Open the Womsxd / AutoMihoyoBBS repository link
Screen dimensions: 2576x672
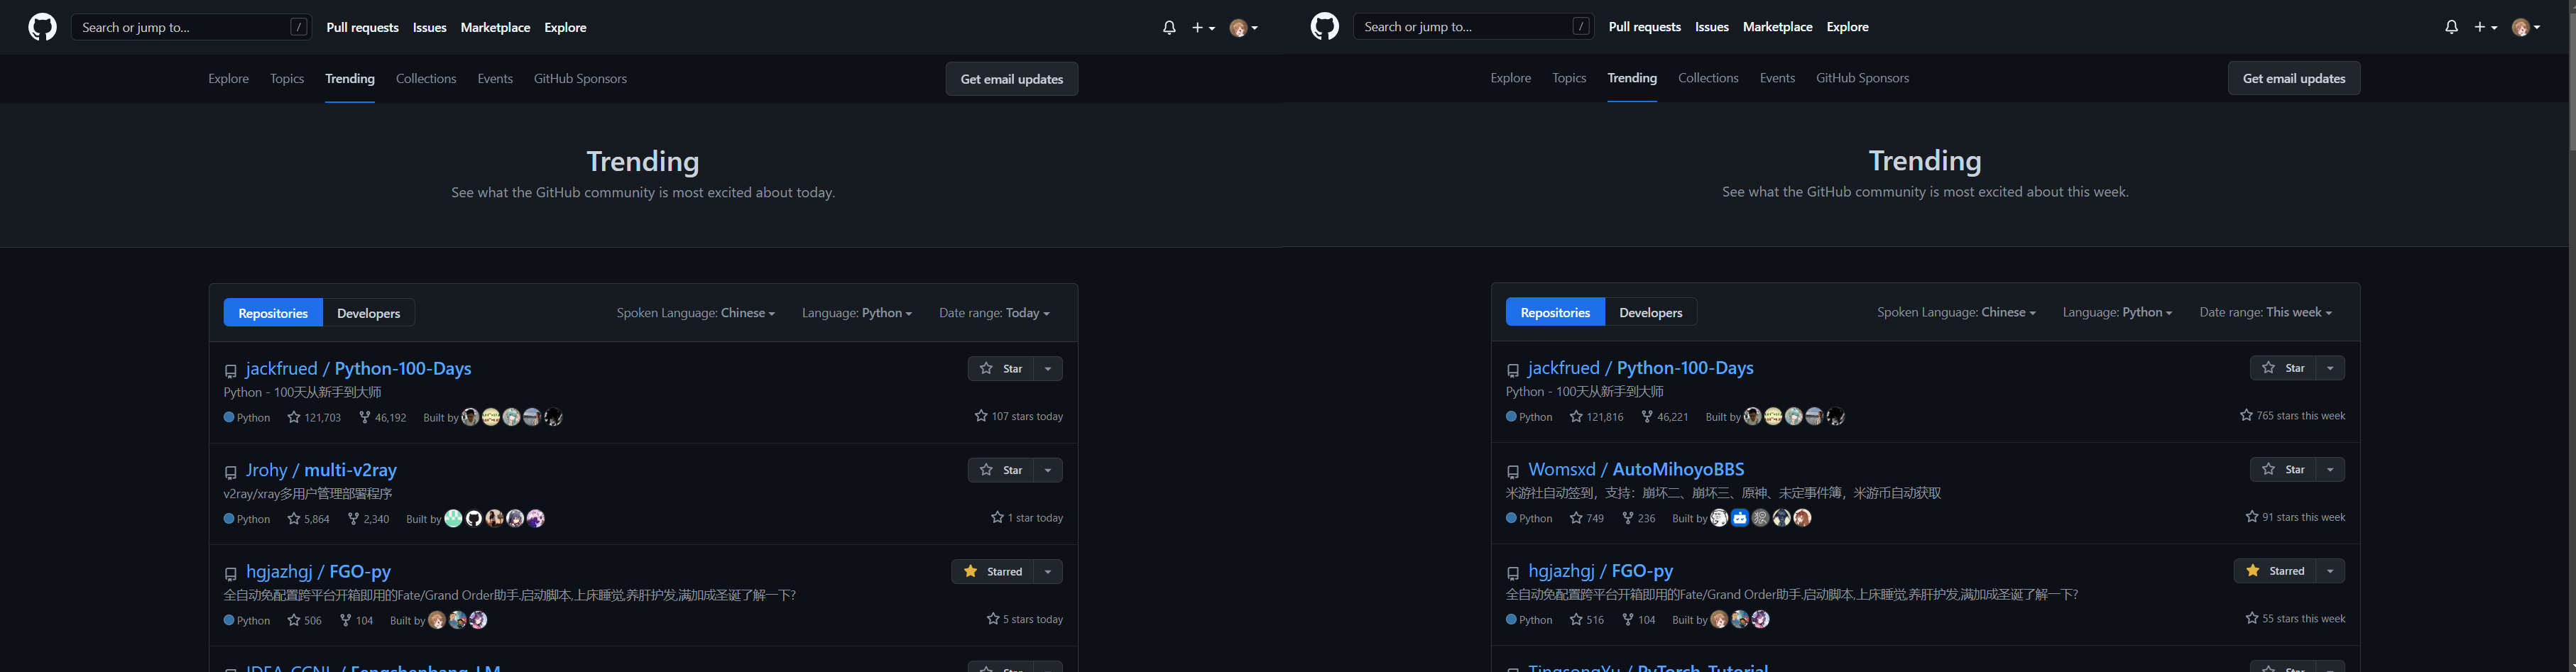[1636, 469]
